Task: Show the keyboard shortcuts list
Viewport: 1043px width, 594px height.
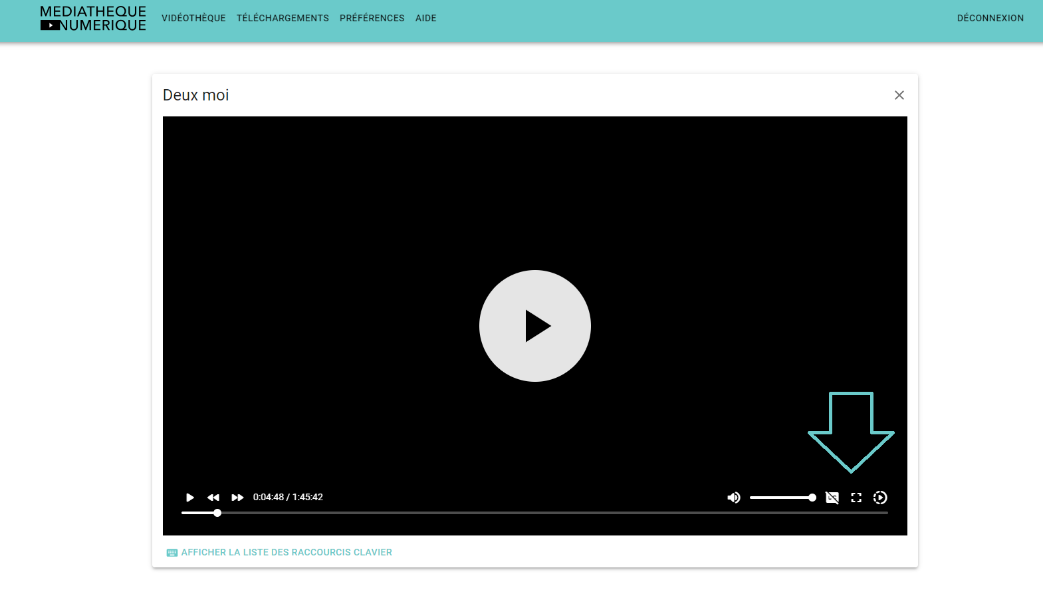Action: pos(287,552)
